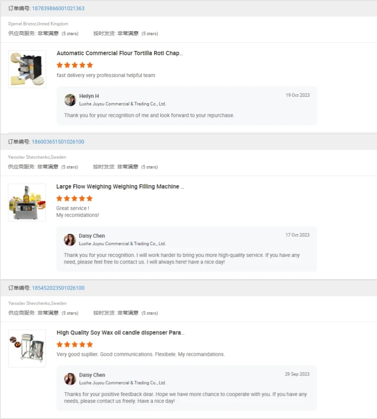Click reviewer name Djamel Bristor, United Kingdom
Viewport: 377px width, 419px height.
pos(38,24)
